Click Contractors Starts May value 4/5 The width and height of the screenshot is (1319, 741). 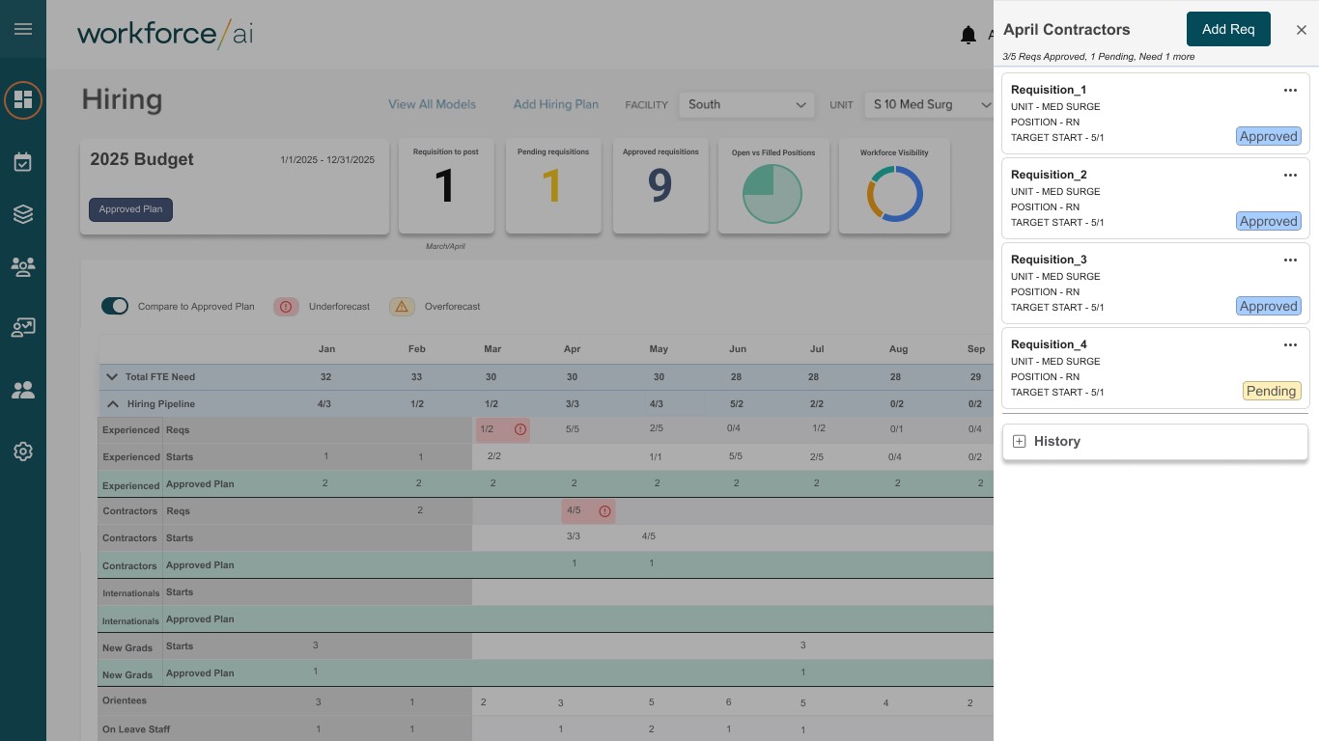[x=649, y=536]
